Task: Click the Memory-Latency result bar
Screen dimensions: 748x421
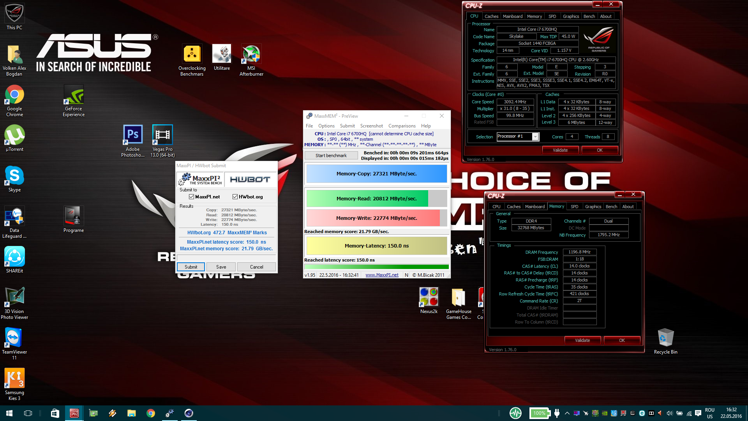Action: (x=377, y=246)
